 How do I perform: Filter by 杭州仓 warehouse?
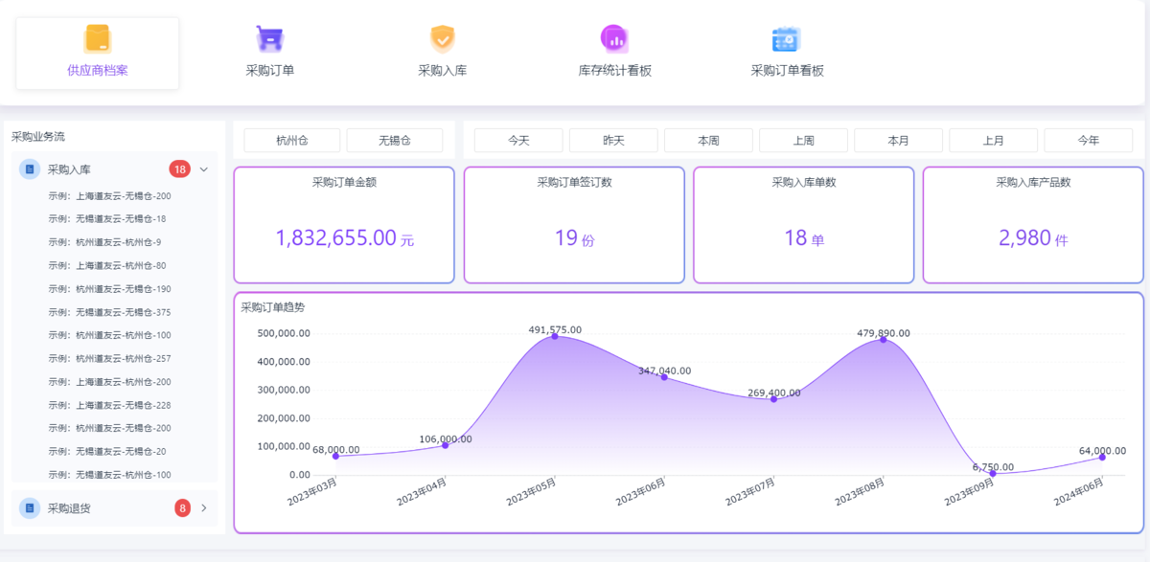point(292,141)
